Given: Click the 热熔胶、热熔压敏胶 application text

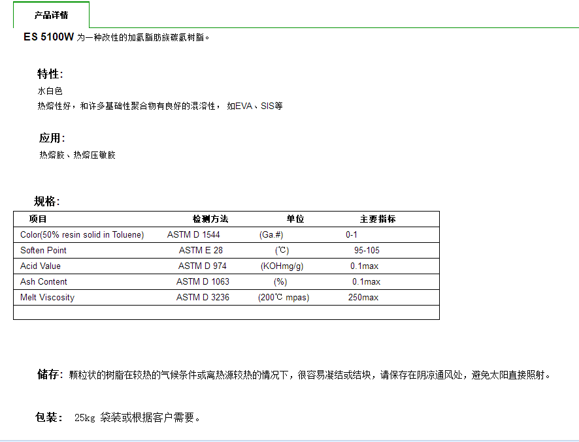Looking at the screenshot, I should 77,155.
